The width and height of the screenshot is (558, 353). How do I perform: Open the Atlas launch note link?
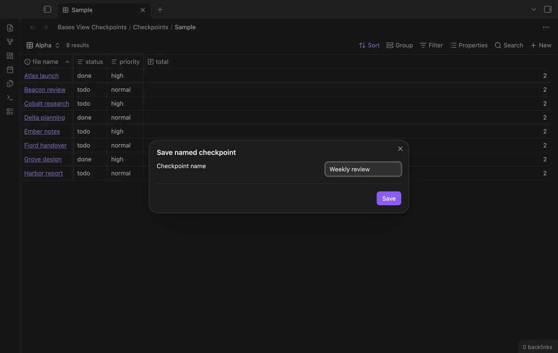(x=41, y=76)
